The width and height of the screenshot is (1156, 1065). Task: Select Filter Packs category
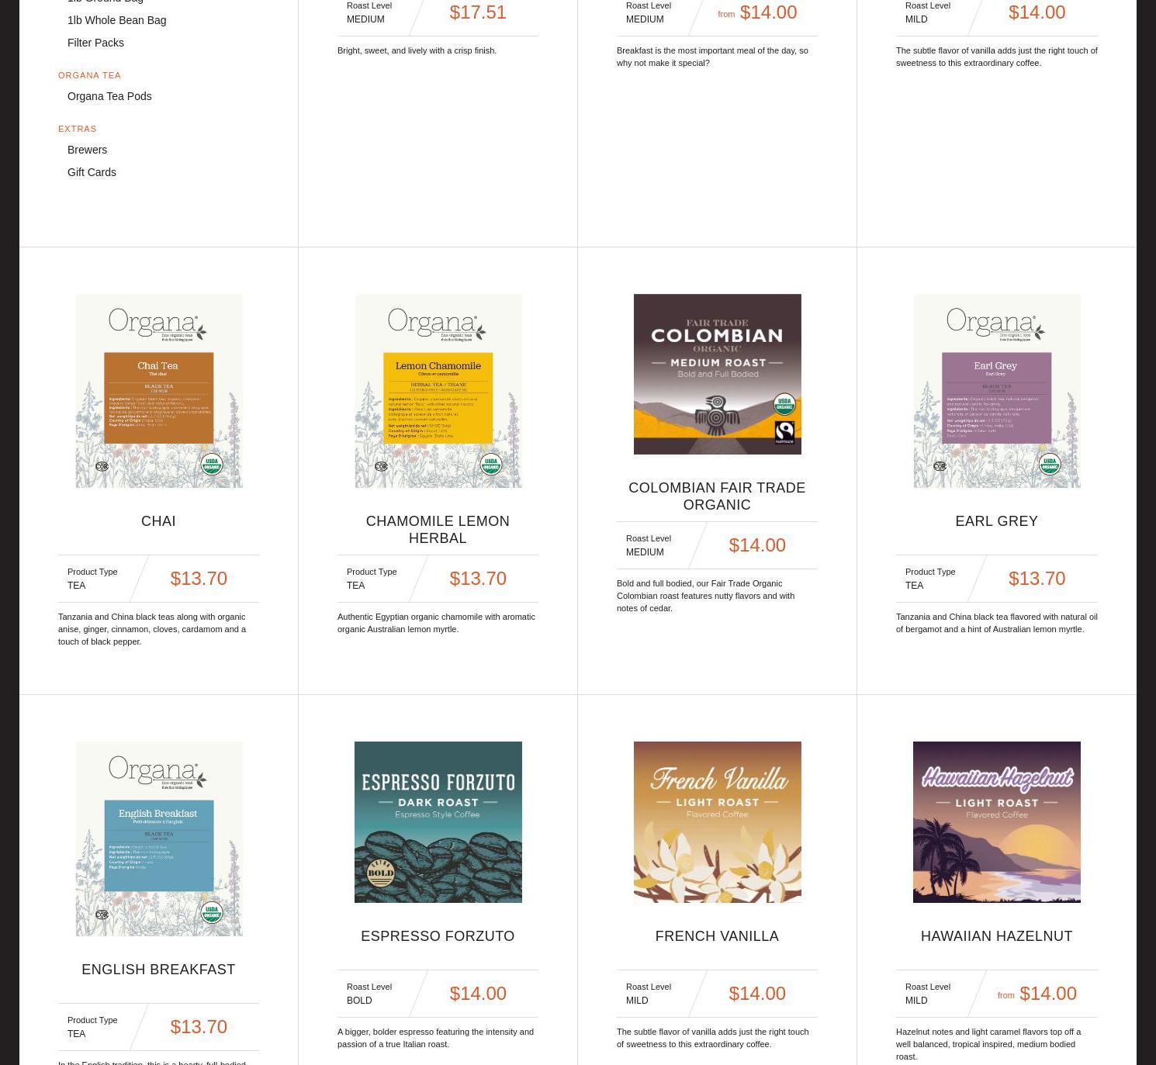[95, 43]
